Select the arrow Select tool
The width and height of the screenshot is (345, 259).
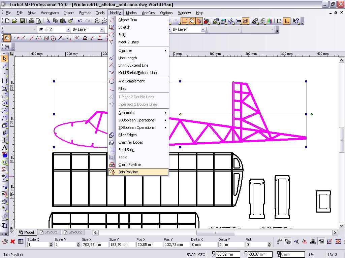pos(4,59)
